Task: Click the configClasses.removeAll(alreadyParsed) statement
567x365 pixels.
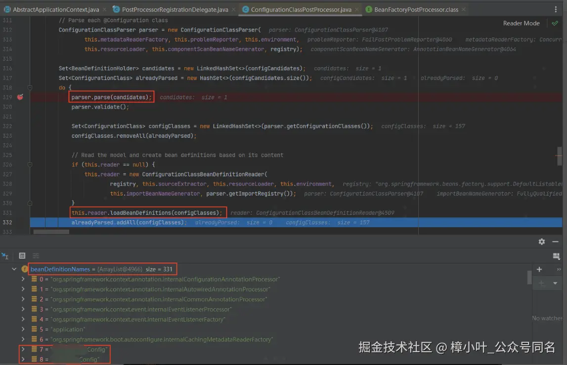Action: 134,135
